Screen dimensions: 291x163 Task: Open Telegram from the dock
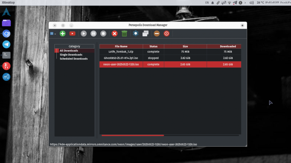6,44
